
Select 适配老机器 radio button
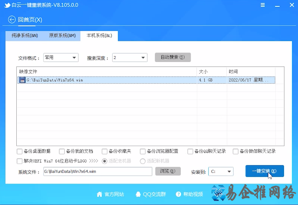pyautogui.click(x=105, y=161)
